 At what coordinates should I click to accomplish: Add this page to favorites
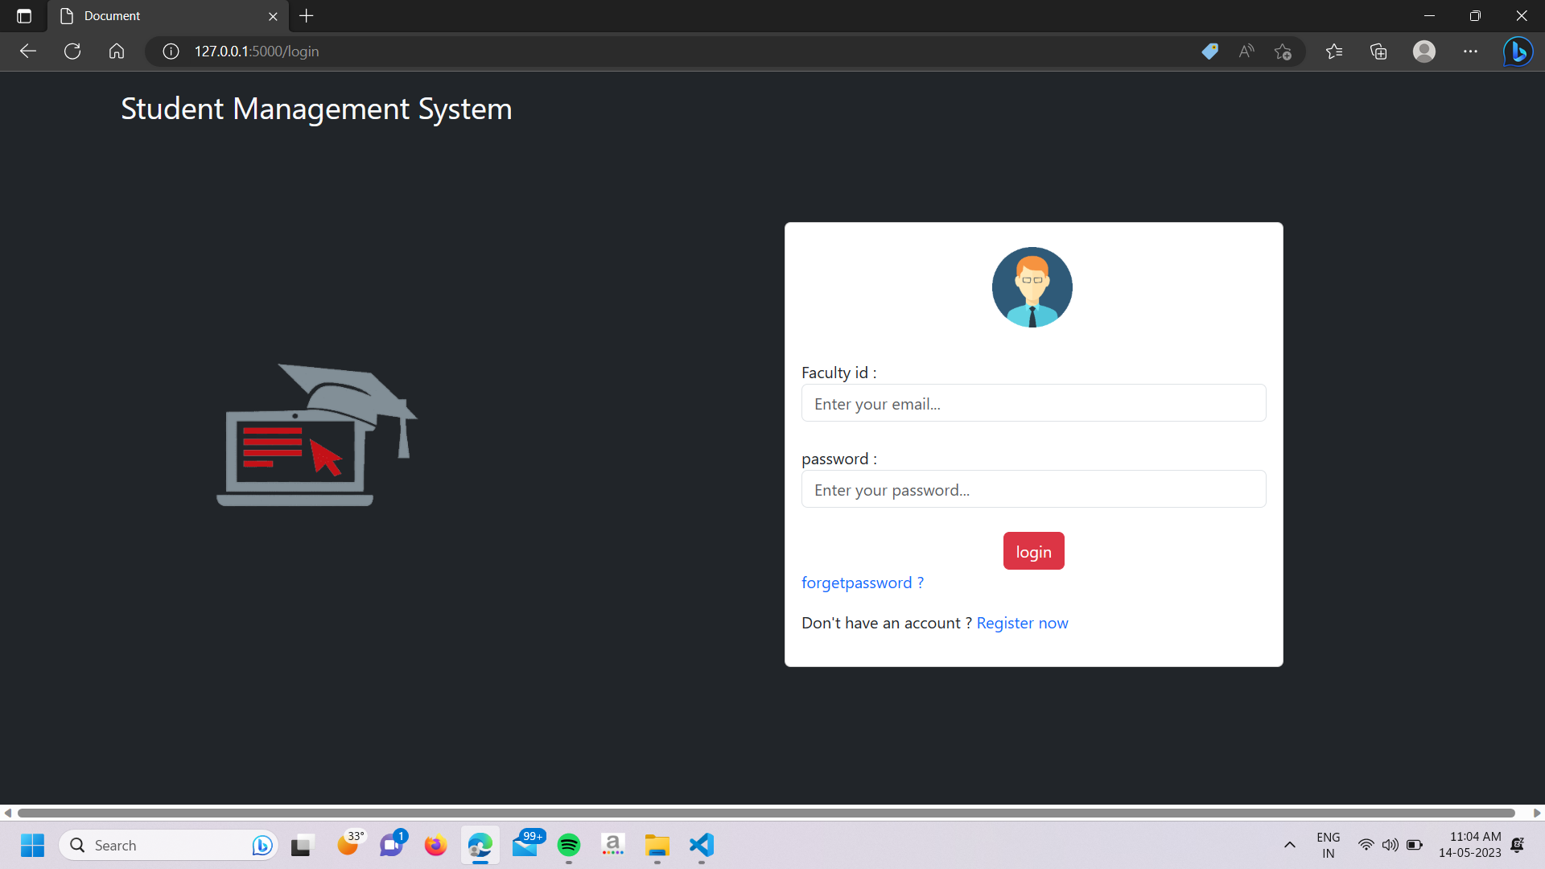coord(1283,51)
